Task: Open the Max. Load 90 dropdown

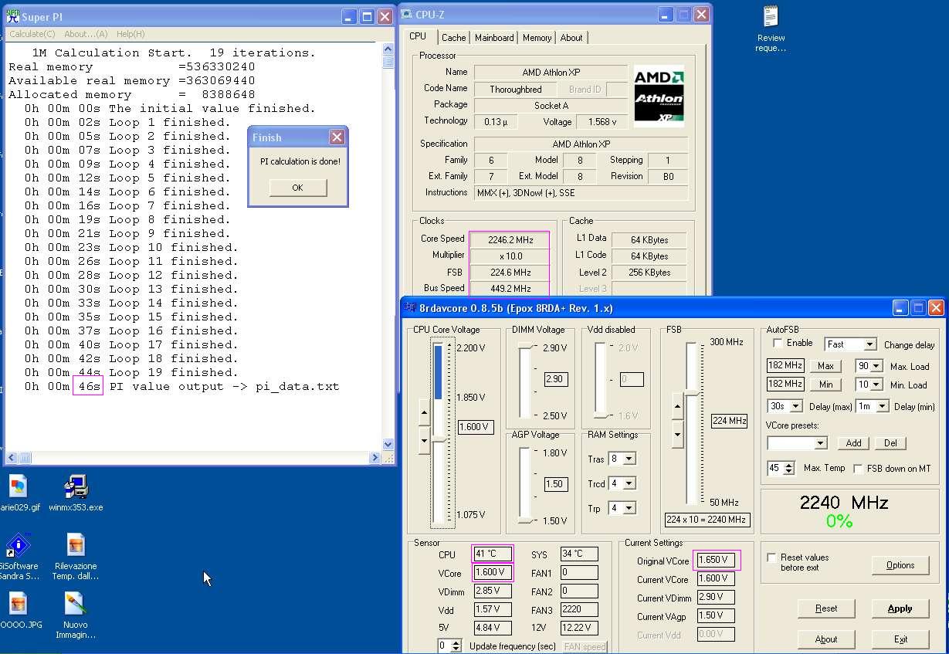Action: pos(876,366)
